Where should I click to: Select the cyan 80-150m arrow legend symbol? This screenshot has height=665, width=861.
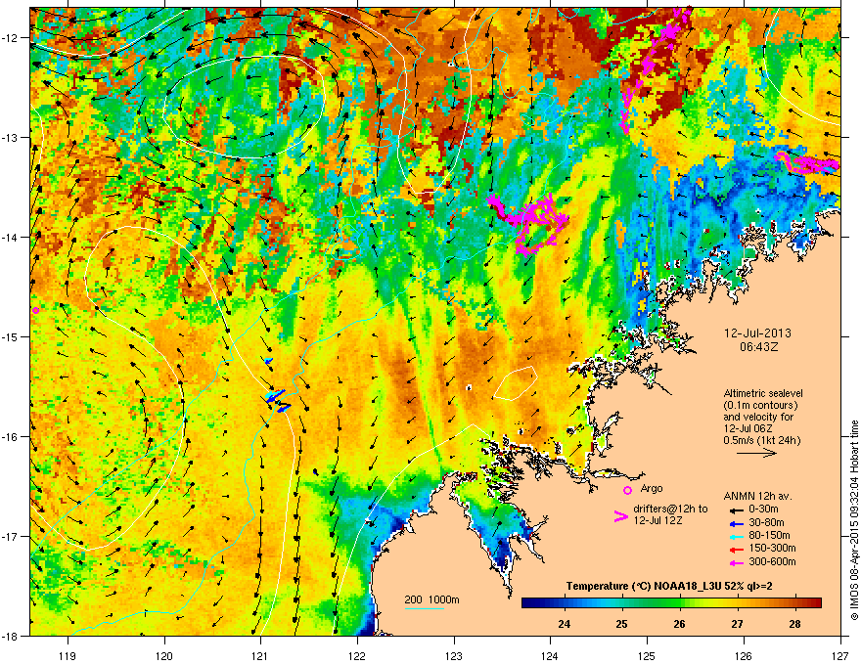736,536
